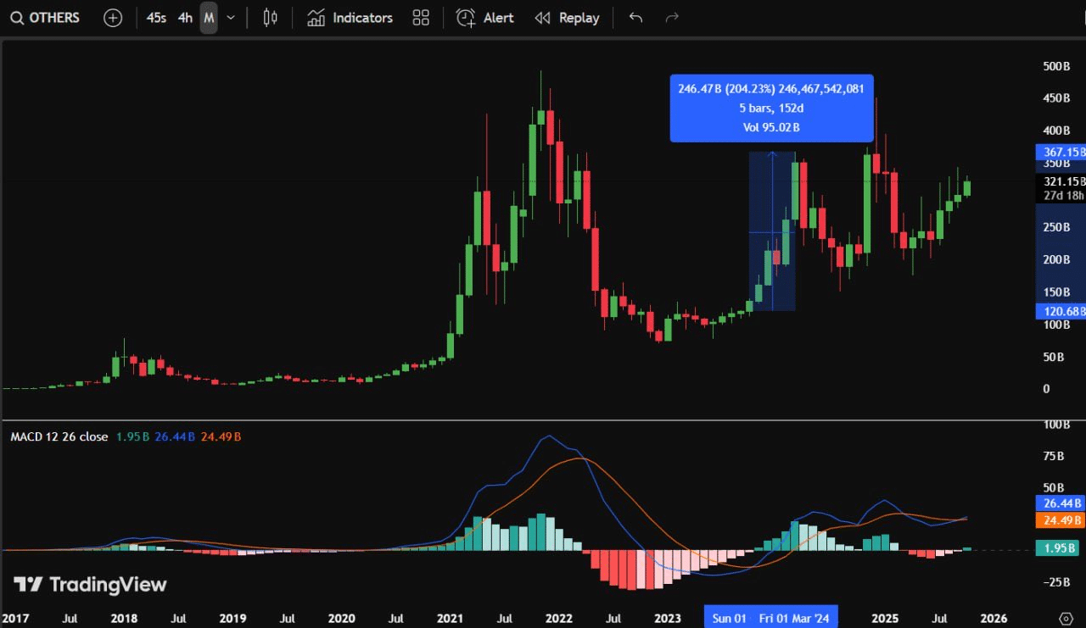Viewport: 1086px width, 628px height.
Task: Open the candlestick chart type selector
Action: [271, 18]
